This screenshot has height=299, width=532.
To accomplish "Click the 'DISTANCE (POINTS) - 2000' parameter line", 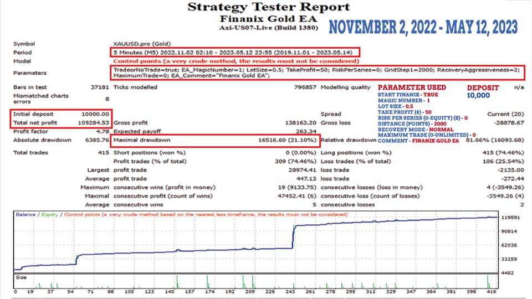I will [412, 123].
